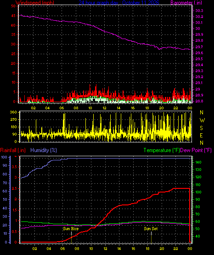Click the 12 hour label under windspeed graph

pyautogui.click(x=104, y=108)
